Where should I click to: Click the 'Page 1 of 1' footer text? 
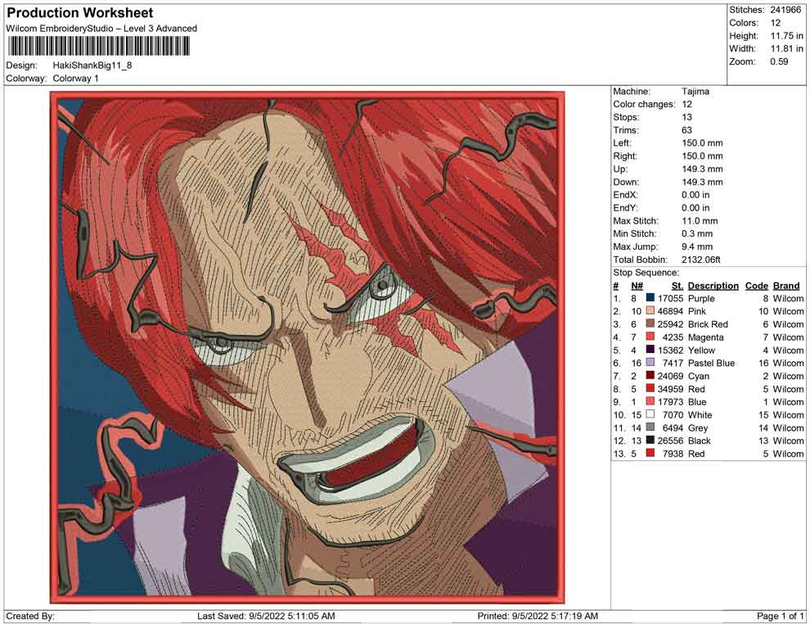[780, 616]
